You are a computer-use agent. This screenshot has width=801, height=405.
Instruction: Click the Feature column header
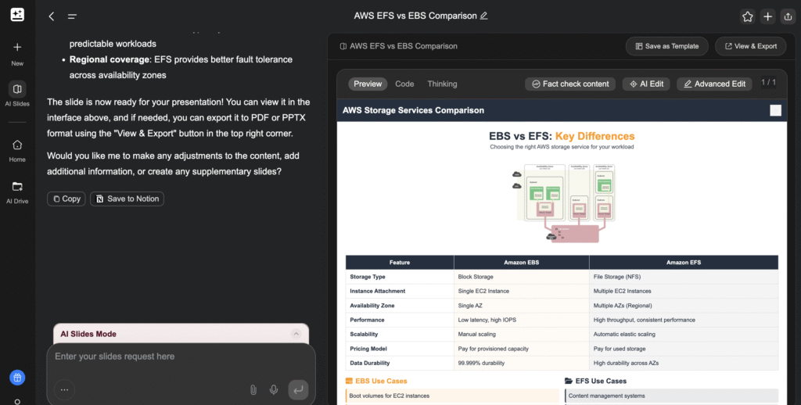[x=400, y=263]
